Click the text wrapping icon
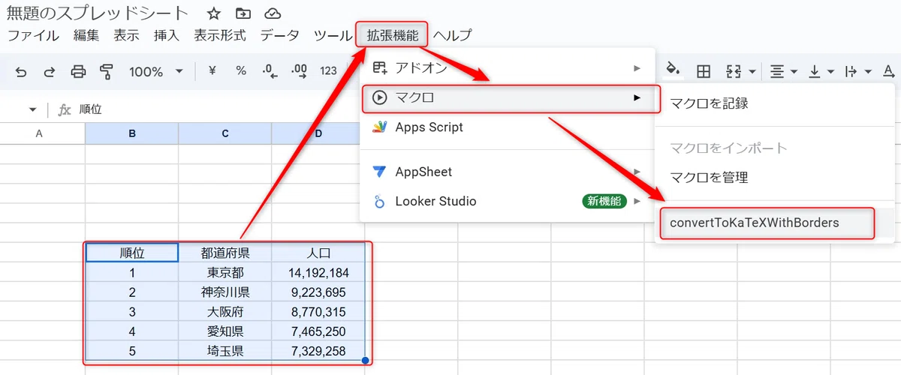Viewport: 901px width, 375px height. tap(851, 71)
